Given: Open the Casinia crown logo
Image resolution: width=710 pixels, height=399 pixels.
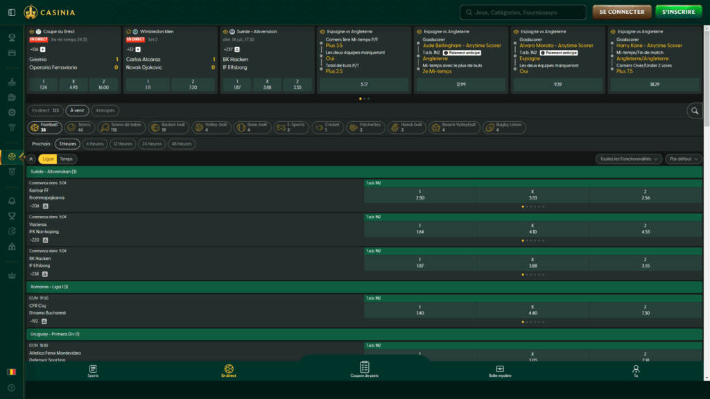Looking at the screenshot, I should [x=50, y=12].
